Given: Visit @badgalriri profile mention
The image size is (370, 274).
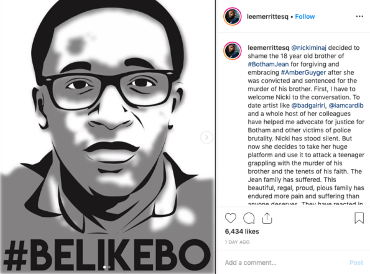Looking at the screenshot, I should (308, 106).
